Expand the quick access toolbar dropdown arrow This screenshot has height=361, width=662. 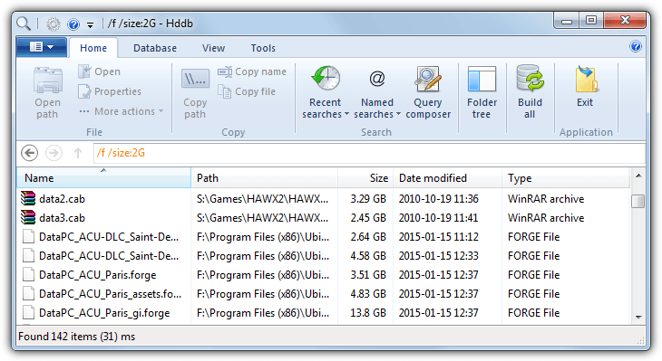point(90,24)
